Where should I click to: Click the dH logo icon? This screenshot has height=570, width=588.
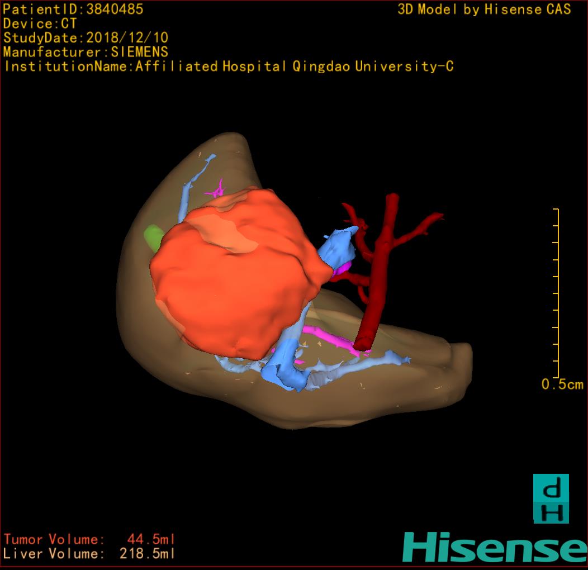point(551,498)
